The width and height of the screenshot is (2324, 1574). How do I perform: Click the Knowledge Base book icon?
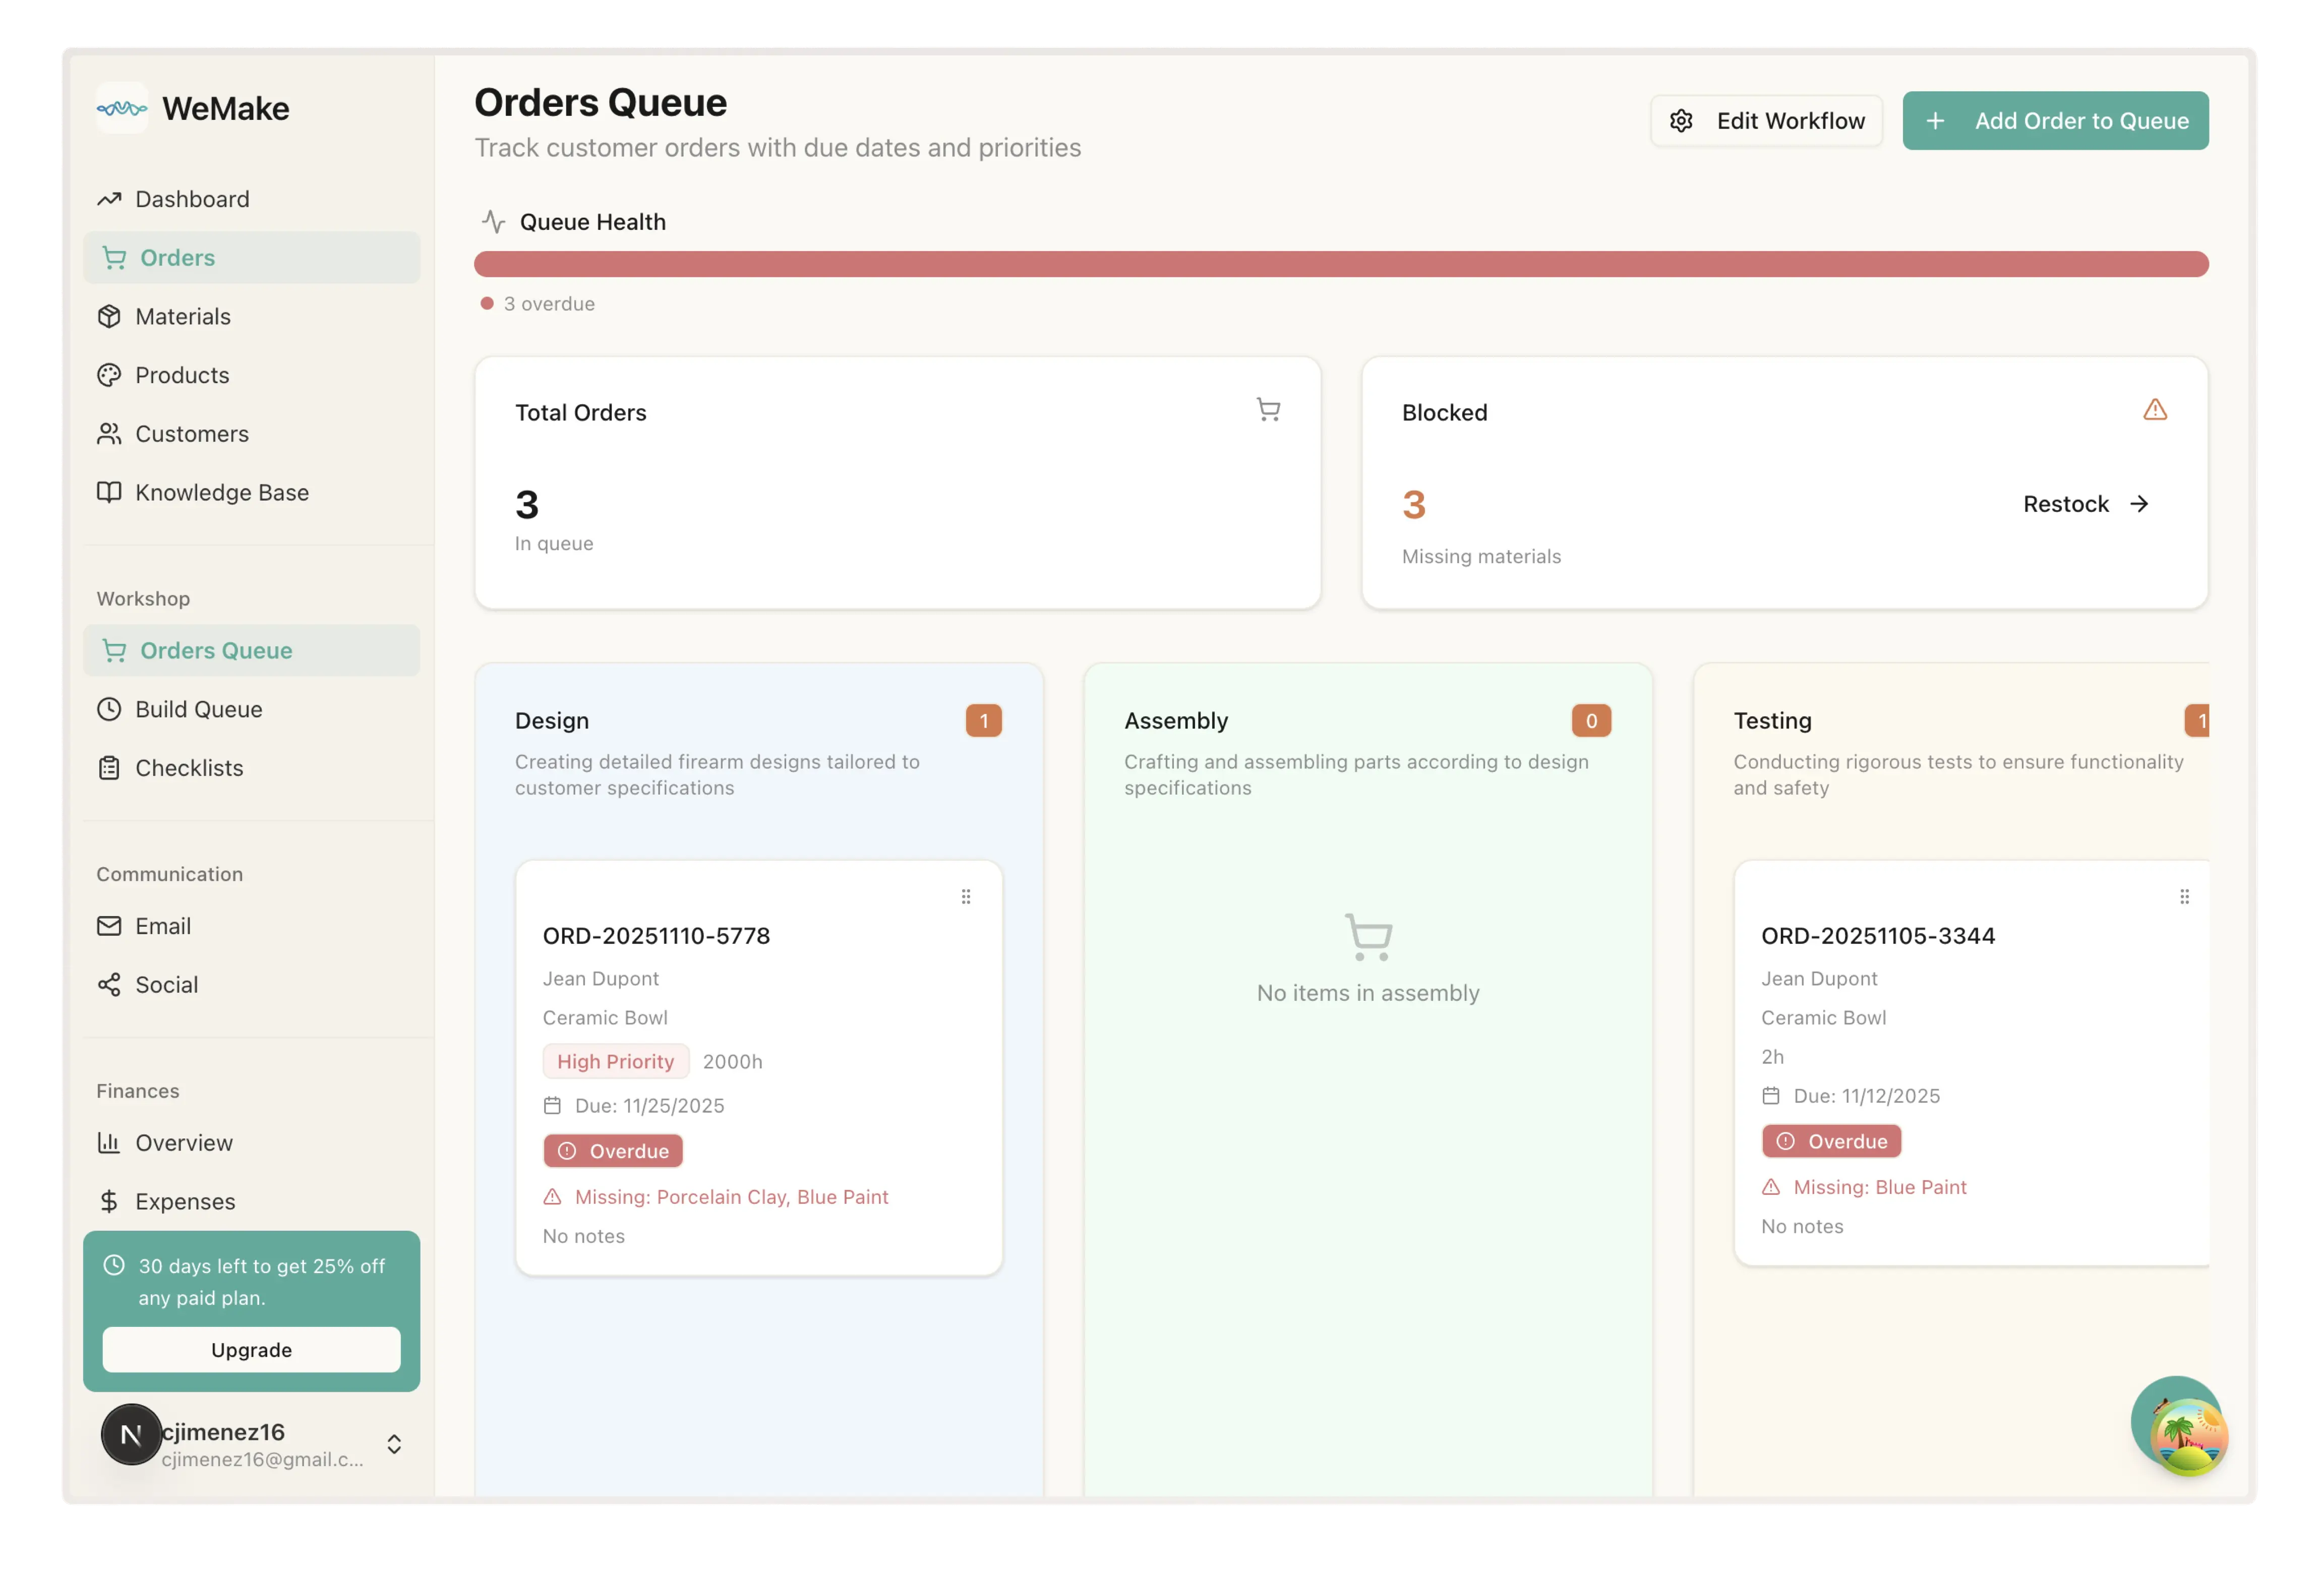click(x=111, y=492)
